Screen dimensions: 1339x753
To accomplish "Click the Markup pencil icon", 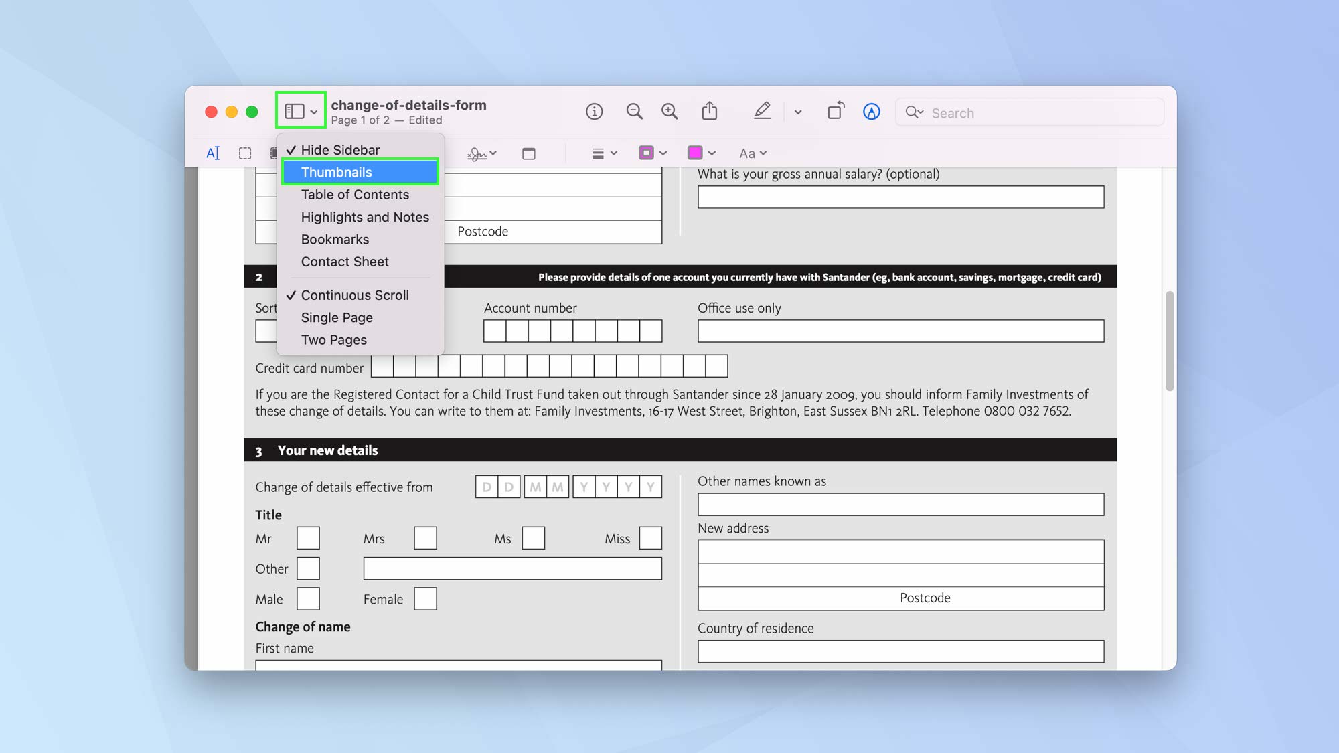I will click(x=763, y=112).
